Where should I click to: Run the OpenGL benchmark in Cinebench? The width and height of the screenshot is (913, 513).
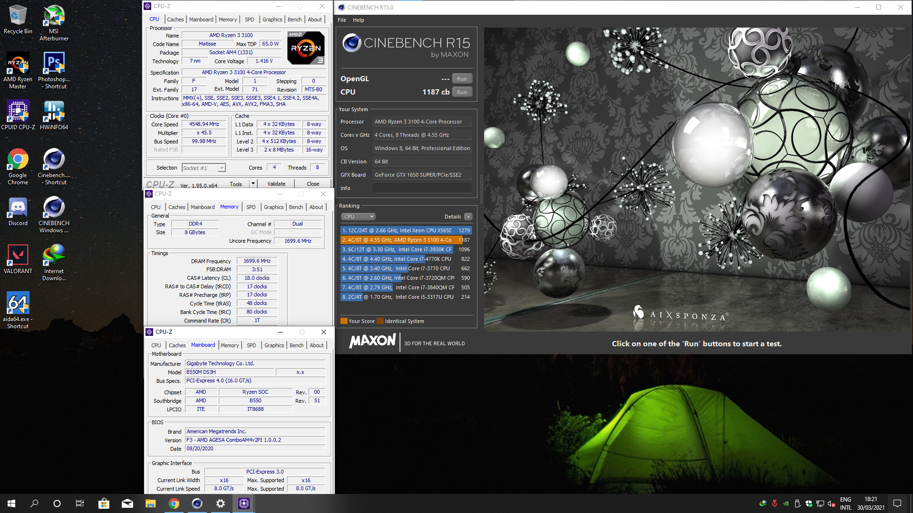tap(462, 79)
